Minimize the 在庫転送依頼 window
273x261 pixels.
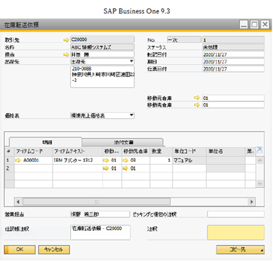[x=244, y=25]
